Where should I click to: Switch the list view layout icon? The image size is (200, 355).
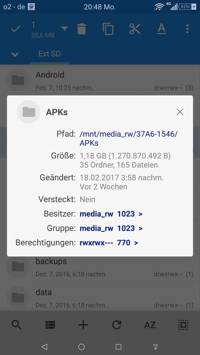50,325
